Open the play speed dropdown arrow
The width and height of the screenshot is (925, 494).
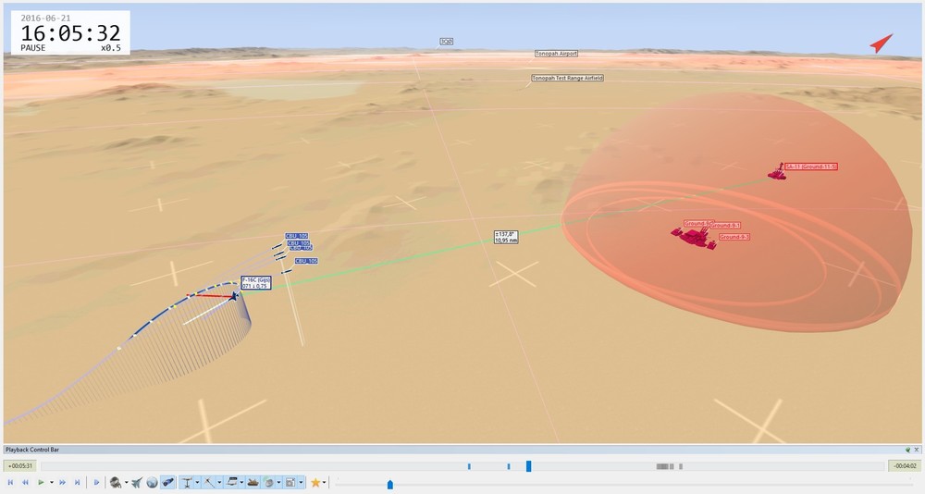pos(52,483)
